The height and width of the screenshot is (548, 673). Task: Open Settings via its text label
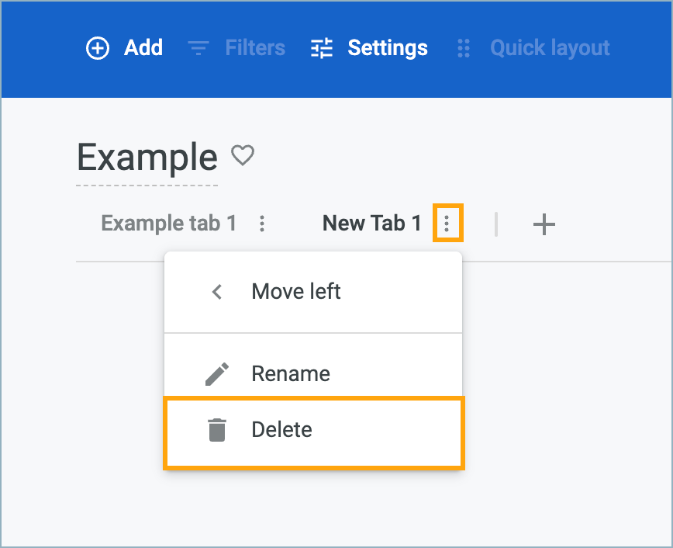387,48
